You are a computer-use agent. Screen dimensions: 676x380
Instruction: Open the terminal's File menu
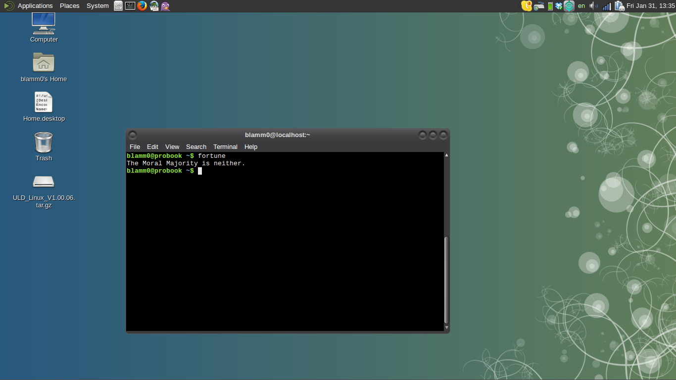135,147
